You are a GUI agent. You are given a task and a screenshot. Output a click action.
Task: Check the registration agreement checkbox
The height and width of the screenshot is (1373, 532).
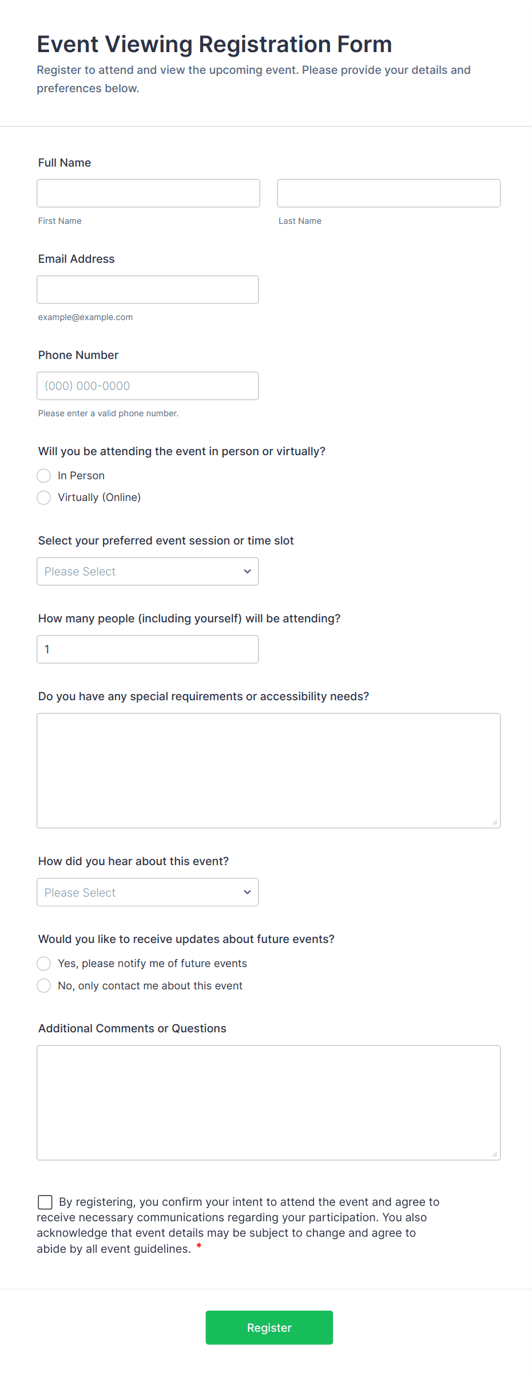pyautogui.click(x=45, y=1202)
